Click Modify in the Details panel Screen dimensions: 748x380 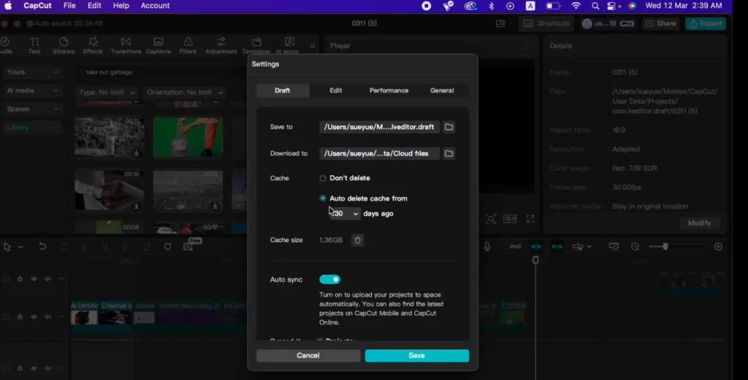[x=699, y=223]
